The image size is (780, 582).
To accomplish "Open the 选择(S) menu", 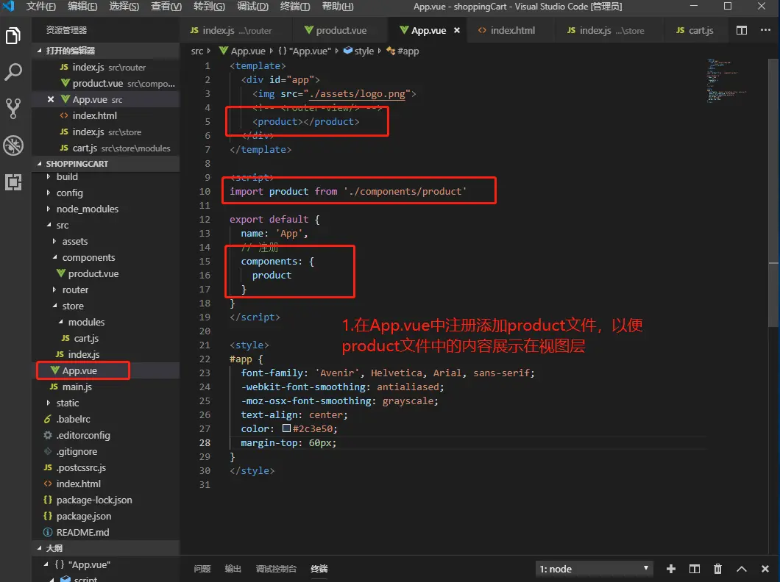I will 124,7.
